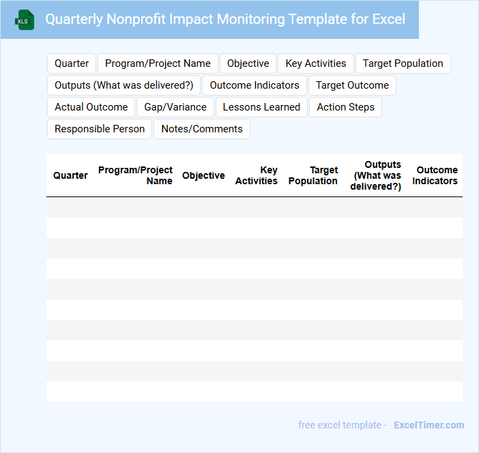
Task: Choose the Objective tag
Action: tap(248, 63)
